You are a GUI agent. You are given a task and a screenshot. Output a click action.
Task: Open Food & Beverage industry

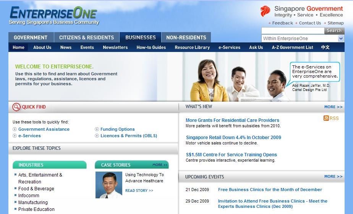click(x=36, y=189)
